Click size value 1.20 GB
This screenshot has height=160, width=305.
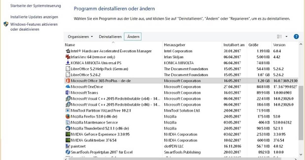tap(263, 81)
